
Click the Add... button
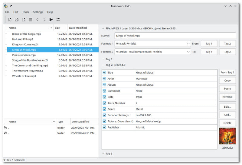(x=227, y=115)
